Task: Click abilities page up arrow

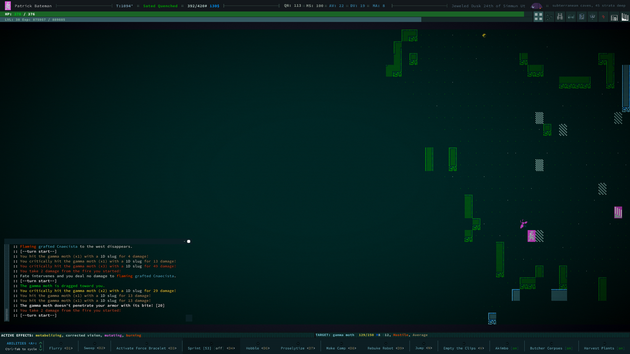Action: (x=41, y=343)
